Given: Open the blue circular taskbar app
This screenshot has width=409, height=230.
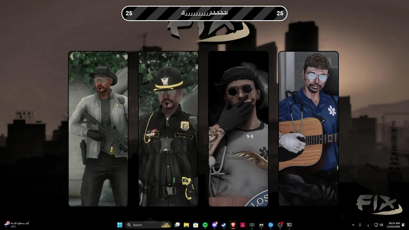Looking at the screenshot, I should [271, 225].
